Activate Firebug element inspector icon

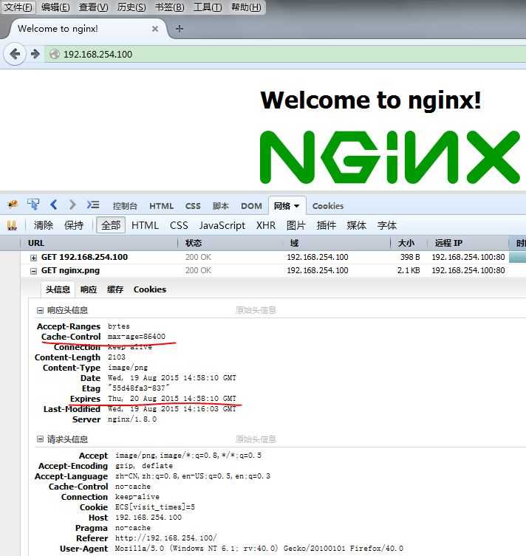pos(33,205)
